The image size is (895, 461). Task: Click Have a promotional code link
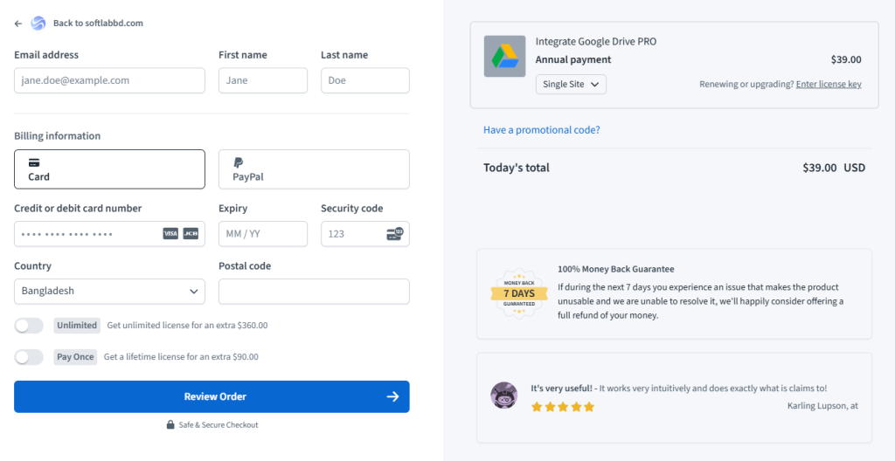click(x=542, y=129)
